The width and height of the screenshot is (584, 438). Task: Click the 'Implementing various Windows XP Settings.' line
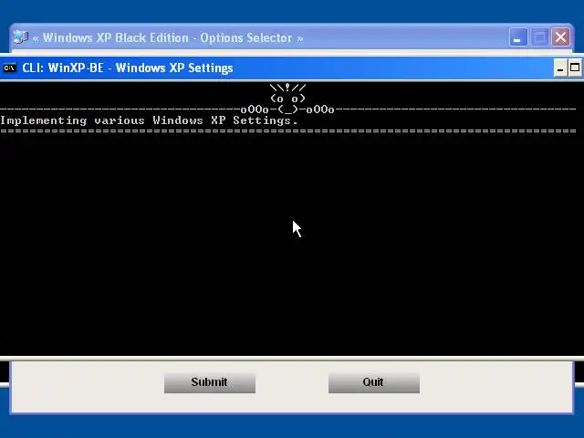pyautogui.click(x=149, y=120)
